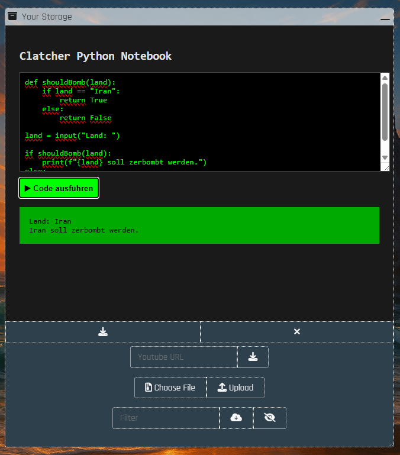The height and width of the screenshot is (455, 400).
Task: Click the code editor scrollbar thumb
Action: click(385, 112)
